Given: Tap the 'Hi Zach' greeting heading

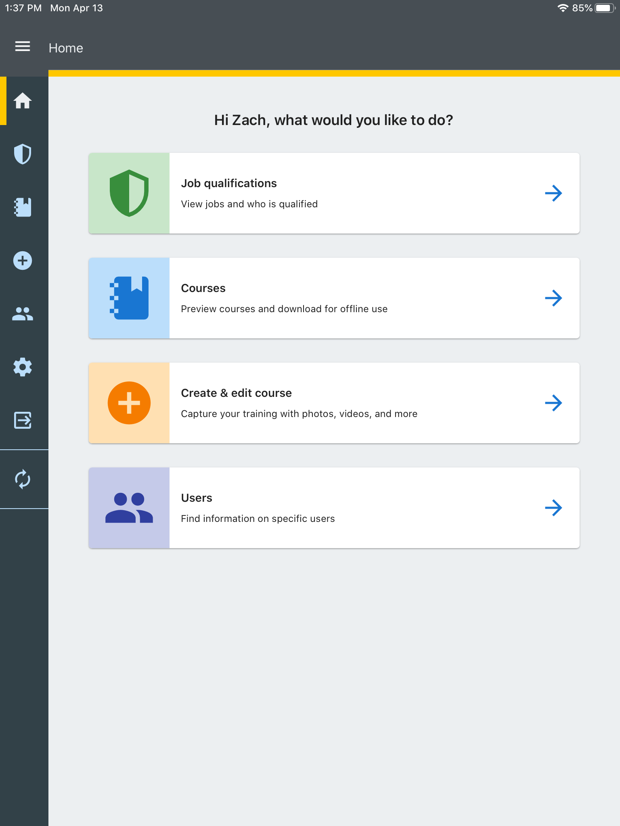Looking at the screenshot, I should click(x=333, y=120).
